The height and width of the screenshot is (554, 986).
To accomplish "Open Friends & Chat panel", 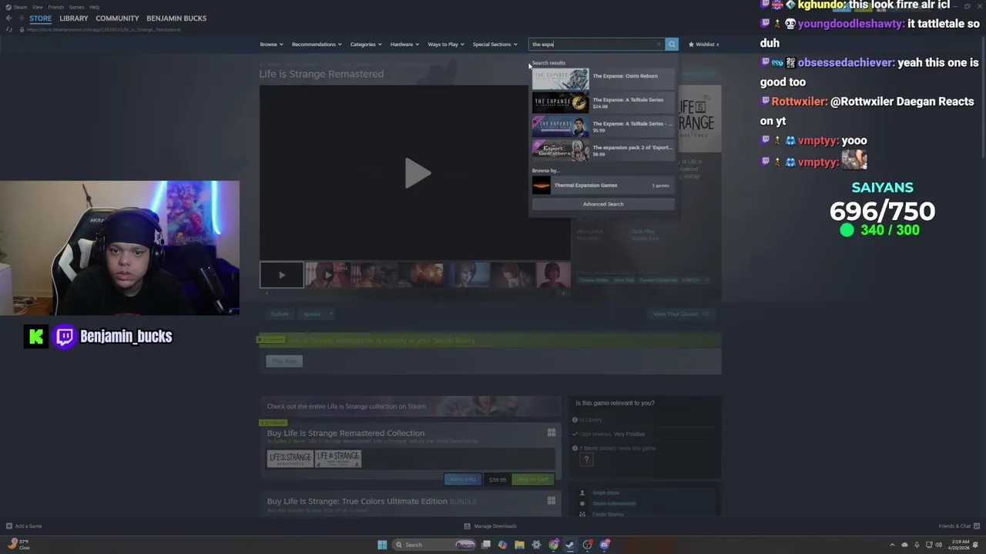I will point(957,526).
